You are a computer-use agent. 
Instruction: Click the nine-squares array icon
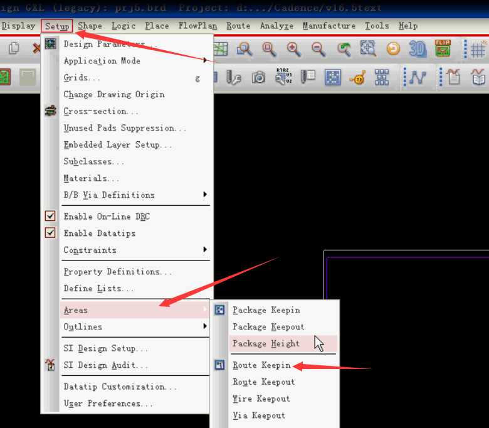tap(382, 77)
